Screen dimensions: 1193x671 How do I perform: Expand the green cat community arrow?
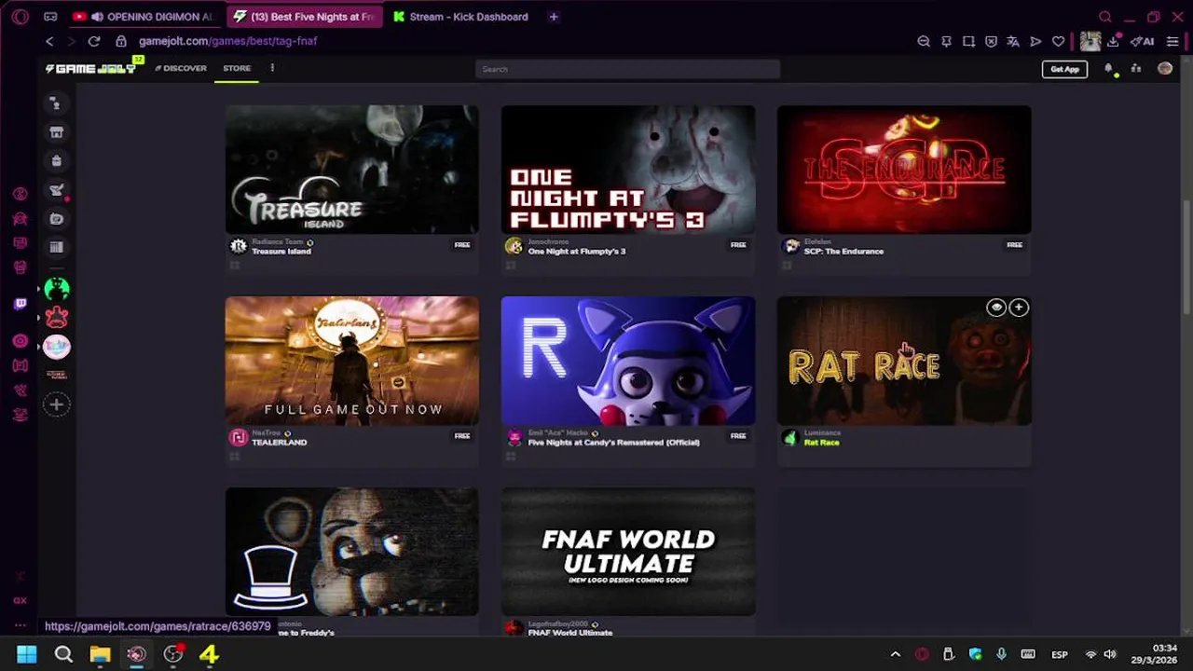pos(39,289)
